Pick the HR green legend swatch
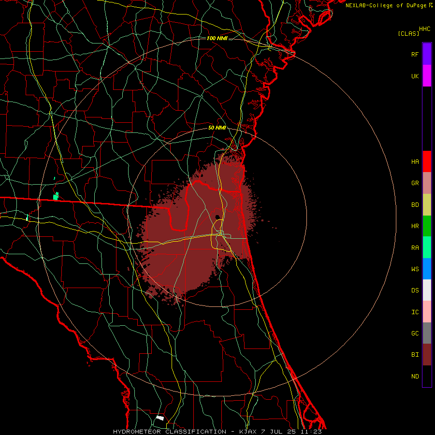 click(427, 226)
